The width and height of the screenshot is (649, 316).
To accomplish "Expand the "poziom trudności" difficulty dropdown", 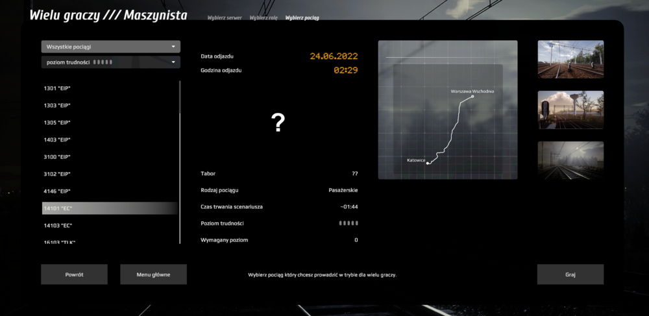I will (x=110, y=62).
